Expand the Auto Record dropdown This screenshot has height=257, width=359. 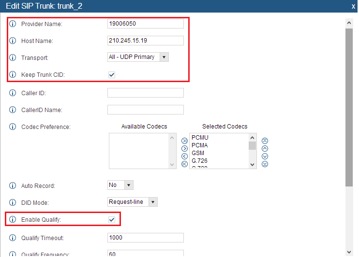120,185
